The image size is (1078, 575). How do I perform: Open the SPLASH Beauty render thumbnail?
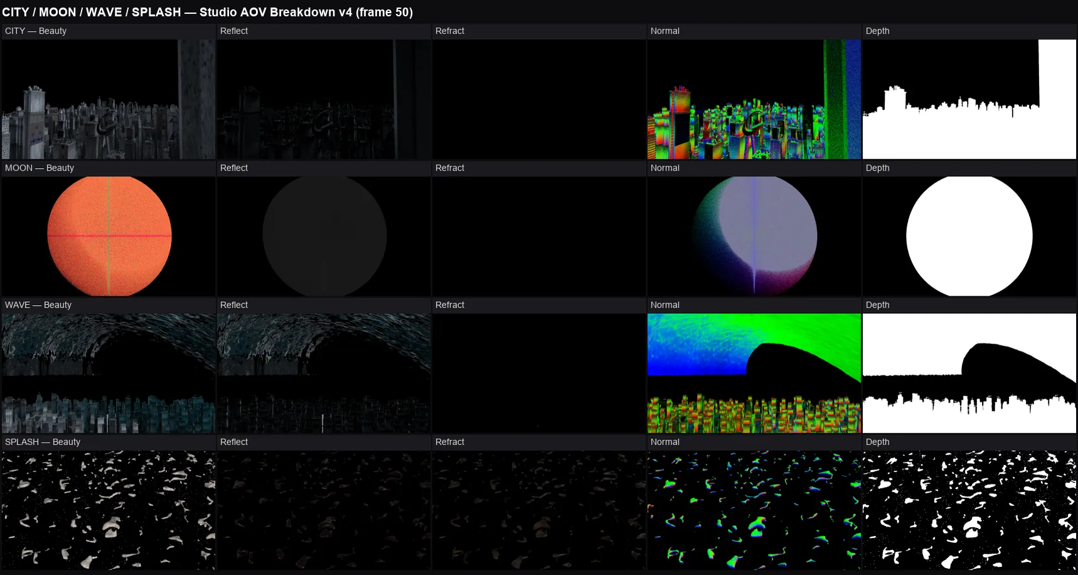[109, 510]
